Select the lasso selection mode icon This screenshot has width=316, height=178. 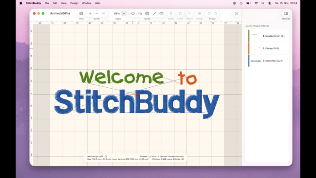(133, 13)
